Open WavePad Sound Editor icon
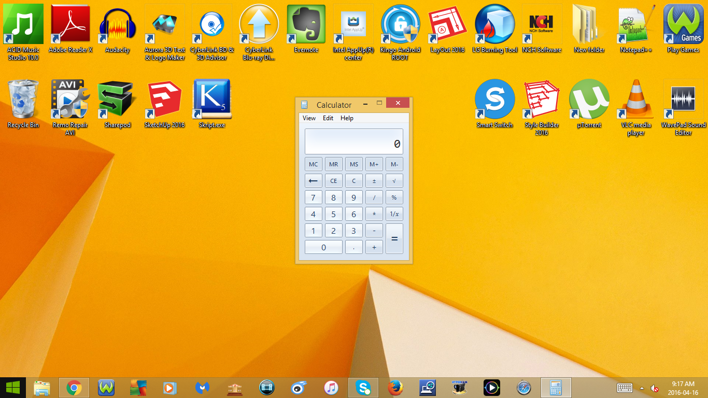Image resolution: width=708 pixels, height=398 pixels. [684, 107]
